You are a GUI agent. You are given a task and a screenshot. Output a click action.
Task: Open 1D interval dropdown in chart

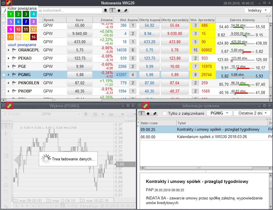[98, 114]
